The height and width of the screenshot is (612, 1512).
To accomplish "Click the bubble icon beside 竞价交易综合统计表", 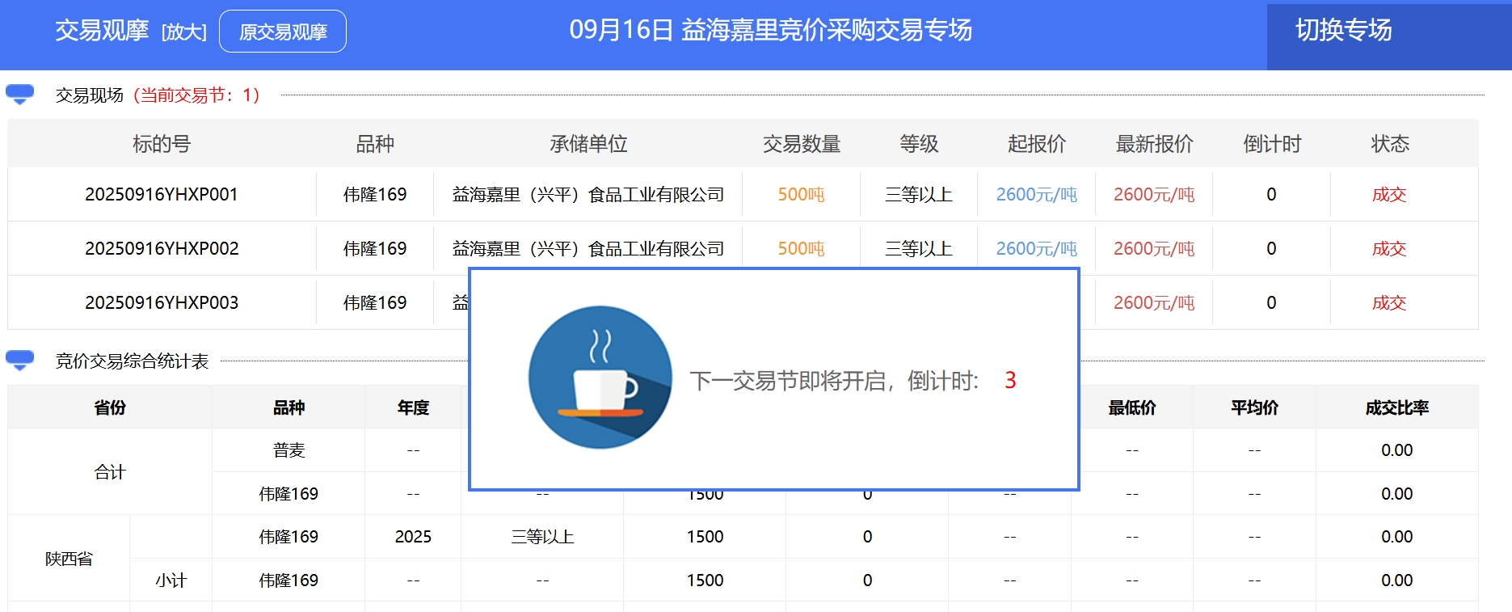I will [x=20, y=361].
